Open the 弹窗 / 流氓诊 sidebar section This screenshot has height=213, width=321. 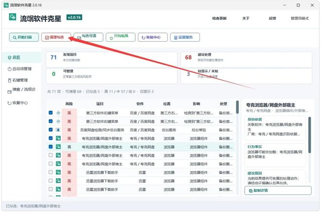point(22,90)
